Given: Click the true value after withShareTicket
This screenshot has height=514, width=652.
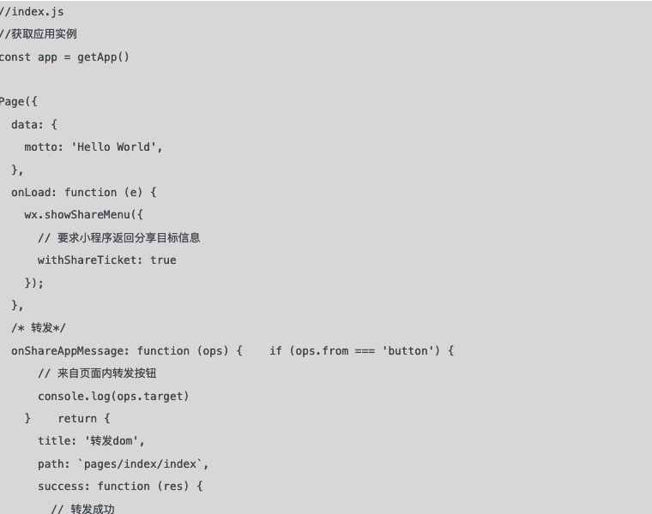Looking at the screenshot, I should click(x=163, y=260).
